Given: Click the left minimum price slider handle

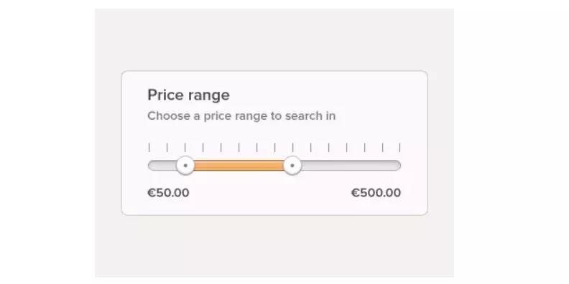Looking at the screenshot, I should pos(185,166).
